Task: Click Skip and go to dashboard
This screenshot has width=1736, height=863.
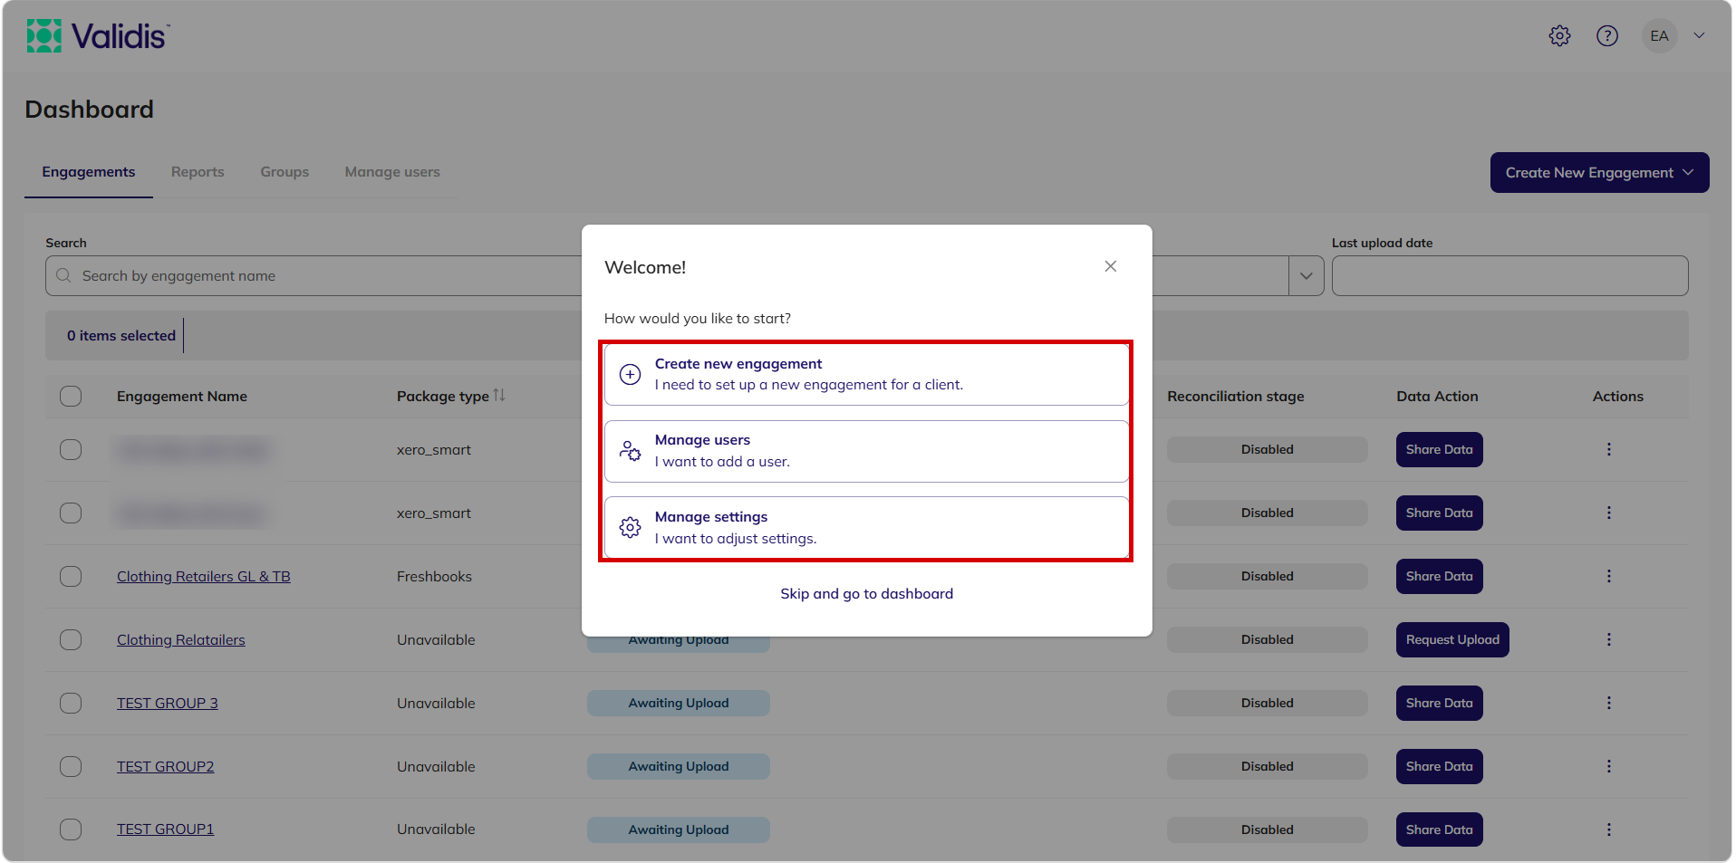Action: click(867, 593)
